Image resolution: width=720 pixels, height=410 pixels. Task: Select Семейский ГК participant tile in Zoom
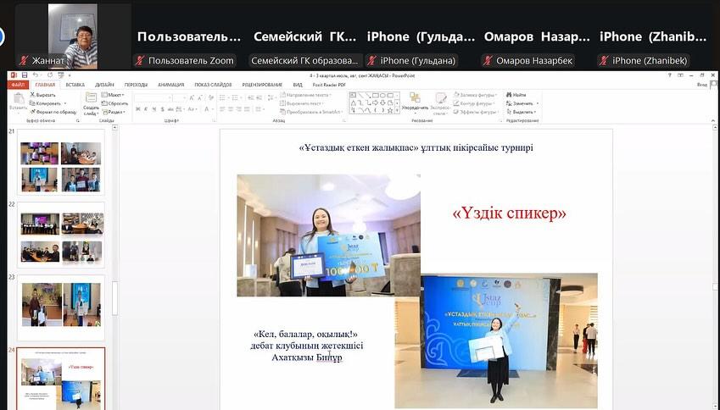click(305, 36)
